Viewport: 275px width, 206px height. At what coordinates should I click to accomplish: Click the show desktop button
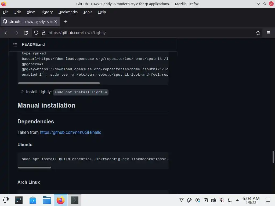pos(268,200)
